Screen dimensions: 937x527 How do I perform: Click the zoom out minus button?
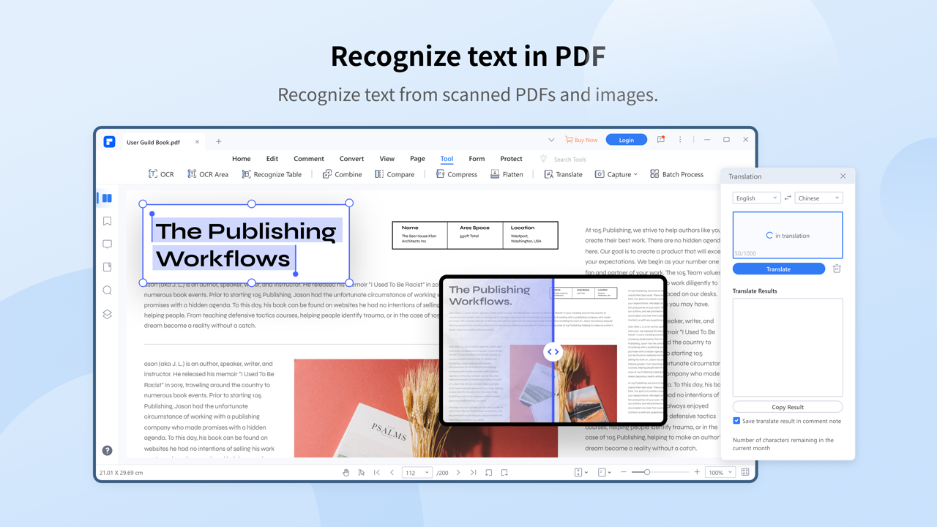point(624,473)
